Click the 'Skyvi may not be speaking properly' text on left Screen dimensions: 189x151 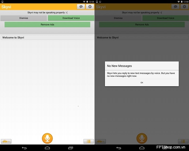(x=47, y=13)
